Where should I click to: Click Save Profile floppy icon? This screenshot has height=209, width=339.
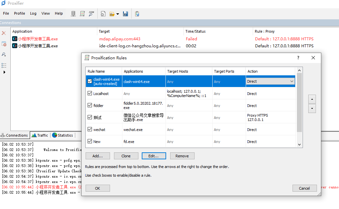coord(125,14)
